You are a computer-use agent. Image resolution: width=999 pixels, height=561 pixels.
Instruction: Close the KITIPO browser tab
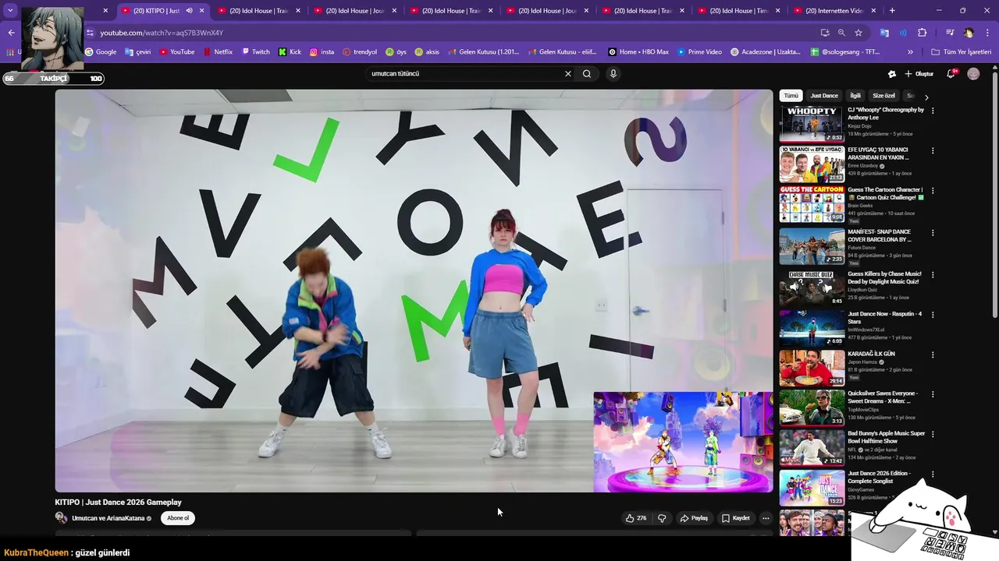tap(202, 11)
